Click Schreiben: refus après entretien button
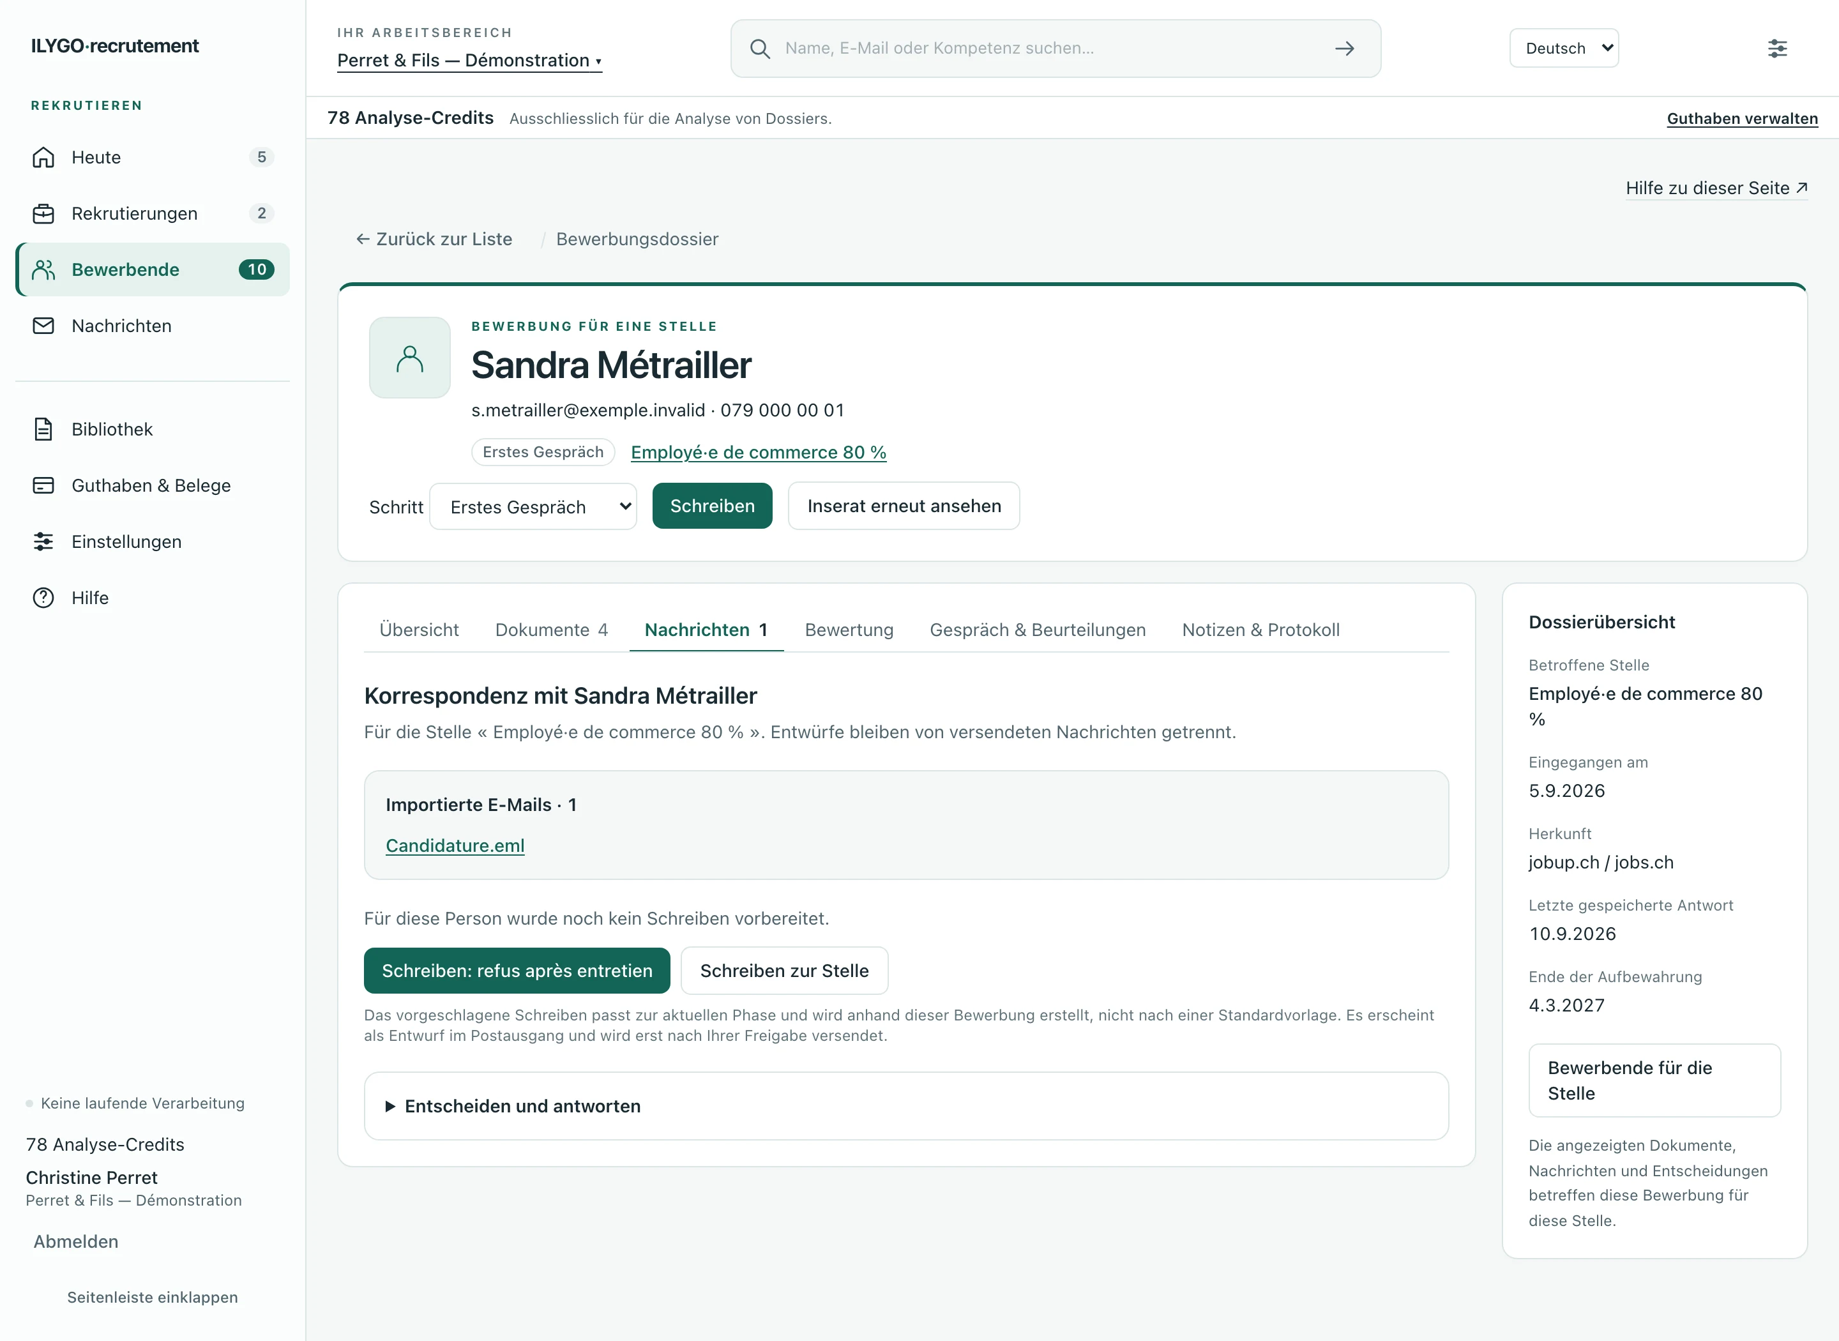This screenshot has width=1839, height=1341. click(517, 971)
